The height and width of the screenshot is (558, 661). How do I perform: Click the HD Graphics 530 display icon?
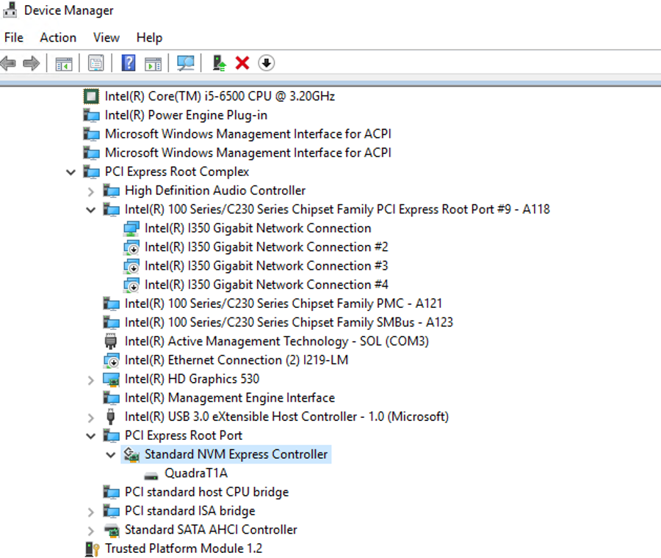112,379
